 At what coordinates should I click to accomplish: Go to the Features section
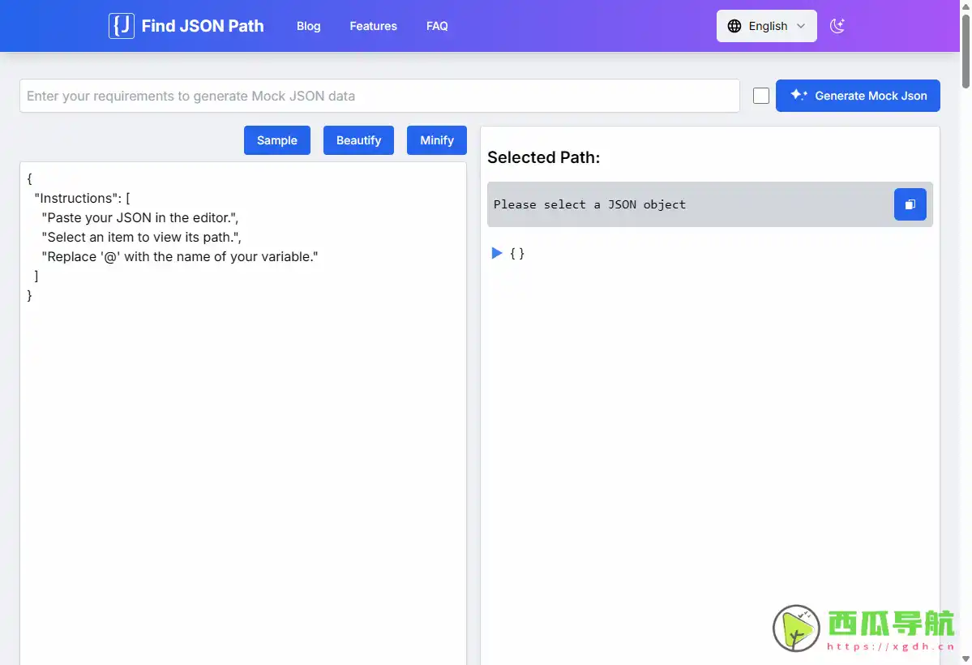(x=373, y=26)
